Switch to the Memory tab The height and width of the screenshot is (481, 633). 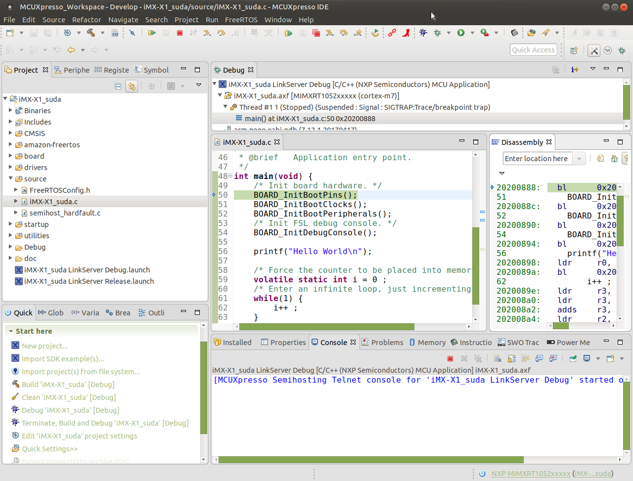[x=427, y=342]
